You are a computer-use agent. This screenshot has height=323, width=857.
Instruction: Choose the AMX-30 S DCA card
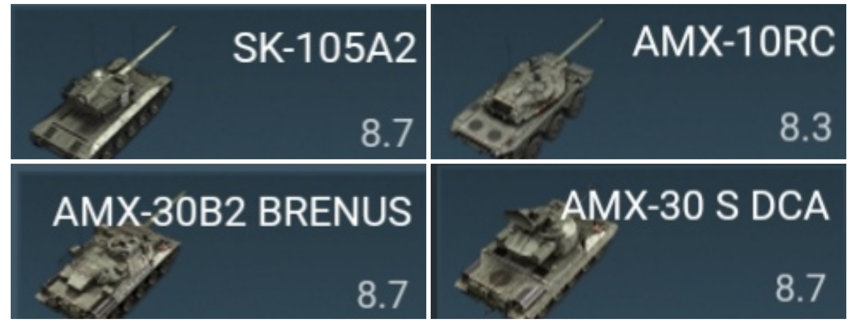tap(638, 241)
